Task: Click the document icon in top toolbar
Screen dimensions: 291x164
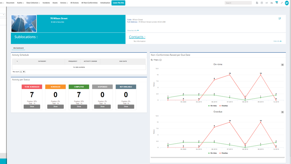Action: coord(257,3)
